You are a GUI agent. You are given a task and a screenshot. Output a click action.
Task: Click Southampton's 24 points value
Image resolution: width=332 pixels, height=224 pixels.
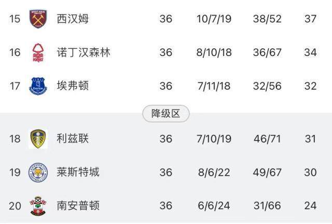310,205
